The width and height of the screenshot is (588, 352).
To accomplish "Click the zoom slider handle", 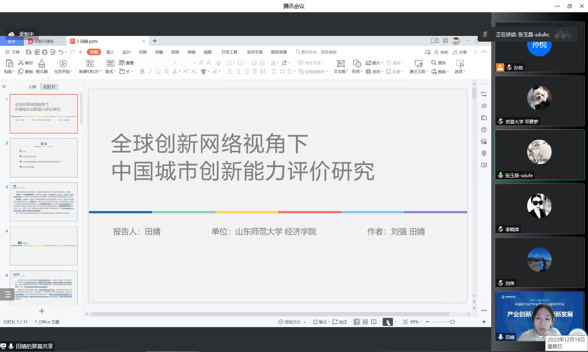I will (x=452, y=322).
